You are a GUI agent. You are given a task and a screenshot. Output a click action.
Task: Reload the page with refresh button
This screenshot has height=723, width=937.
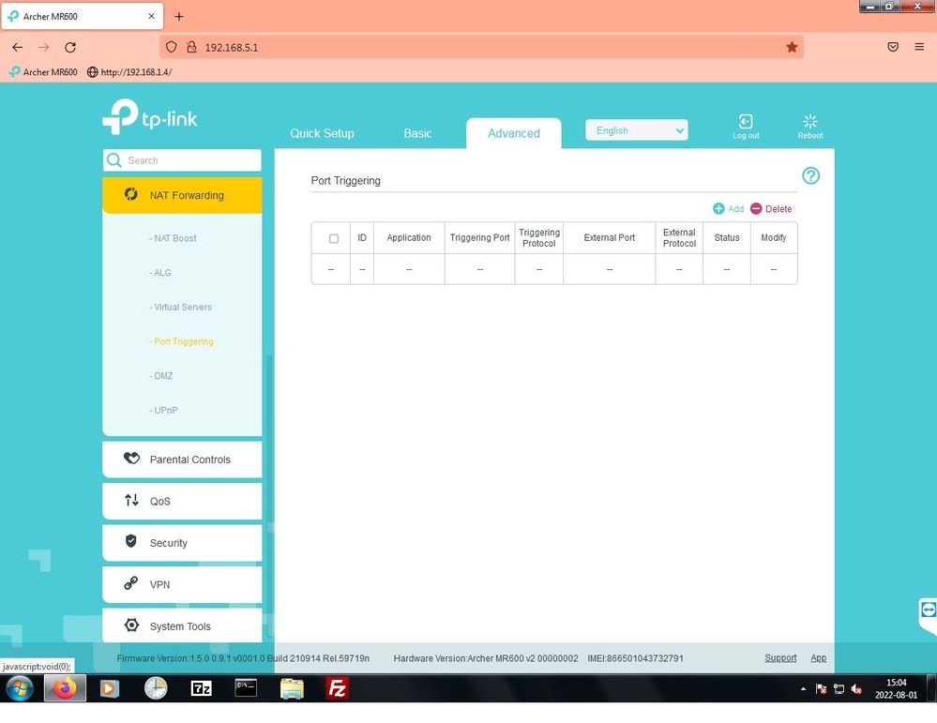click(70, 47)
